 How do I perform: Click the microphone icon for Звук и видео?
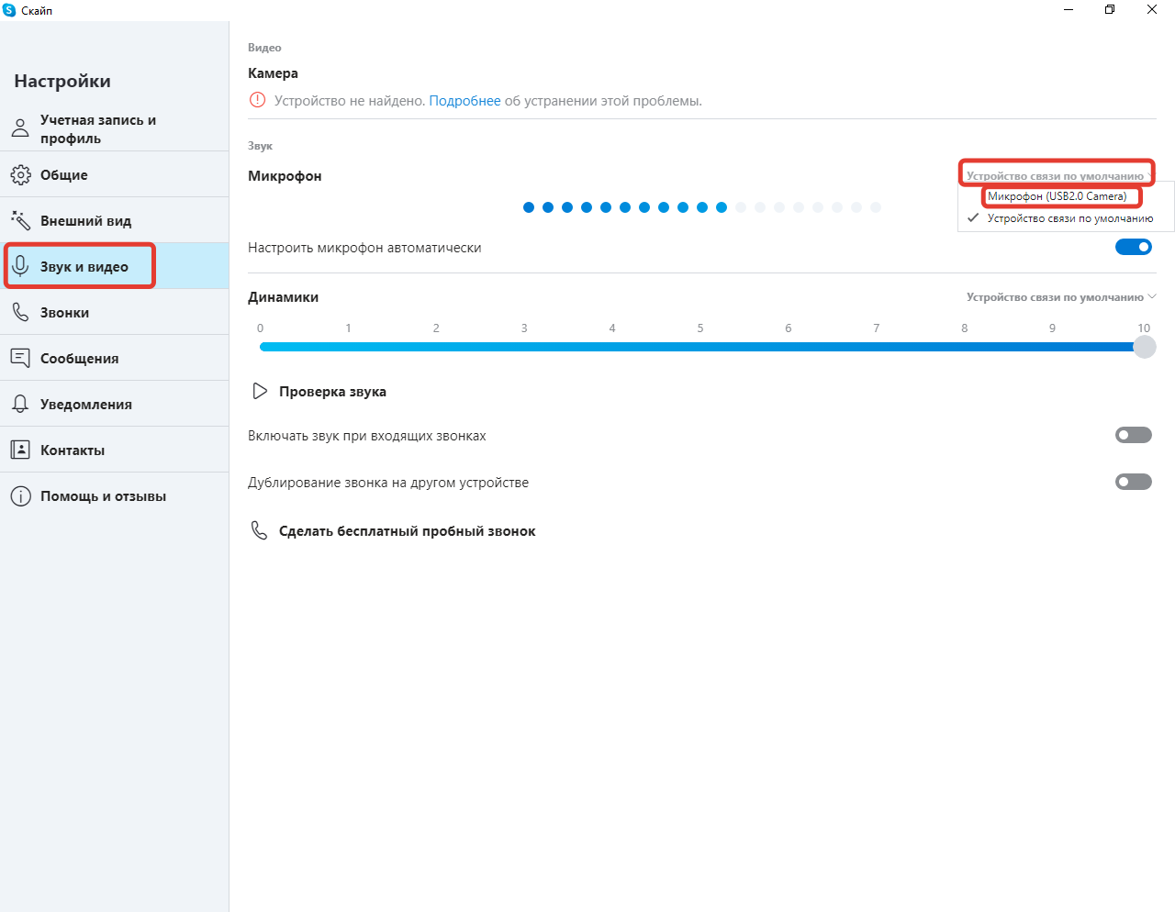pyautogui.click(x=20, y=266)
